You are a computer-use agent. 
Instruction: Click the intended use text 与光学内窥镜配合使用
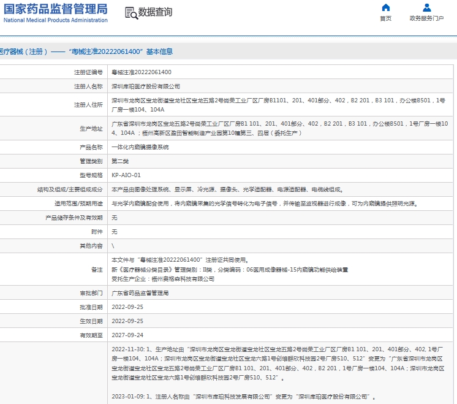click(x=265, y=204)
